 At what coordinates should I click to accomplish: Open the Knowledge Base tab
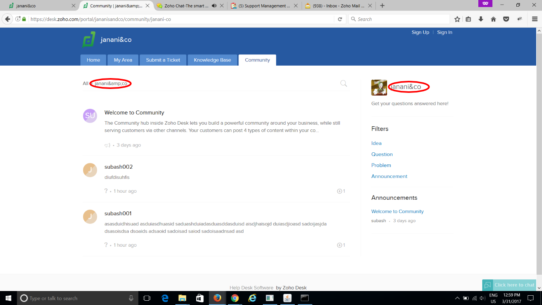pos(212,60)
